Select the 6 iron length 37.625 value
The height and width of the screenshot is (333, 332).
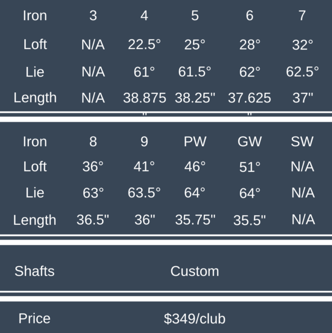point(249,98)
